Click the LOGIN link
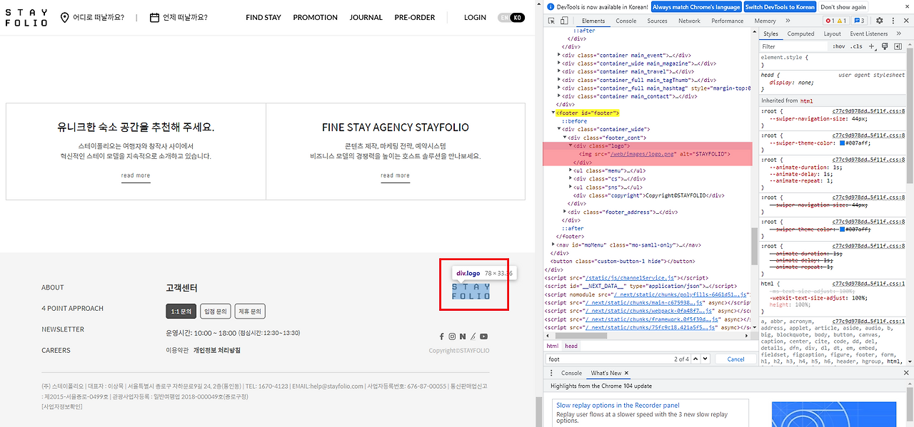The width and height of the screenshot is (914, 427). coord(475,17)
